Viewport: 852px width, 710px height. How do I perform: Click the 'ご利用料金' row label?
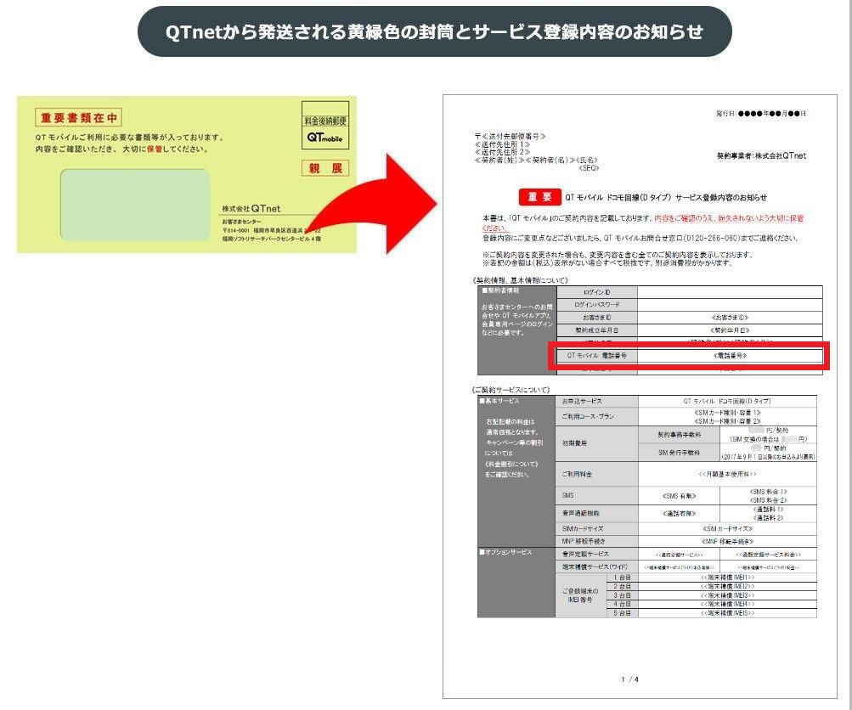click(596, 474)
